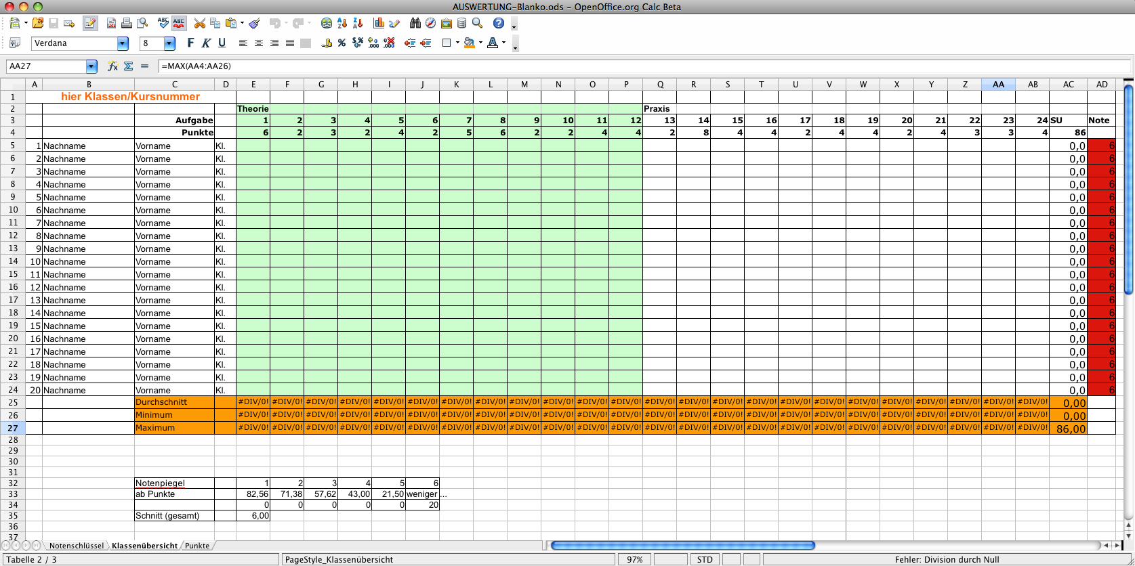1135x566 pixels.
Task: Sort Descending Z-A
Action: pyautogui.click(x=358, y=23)
